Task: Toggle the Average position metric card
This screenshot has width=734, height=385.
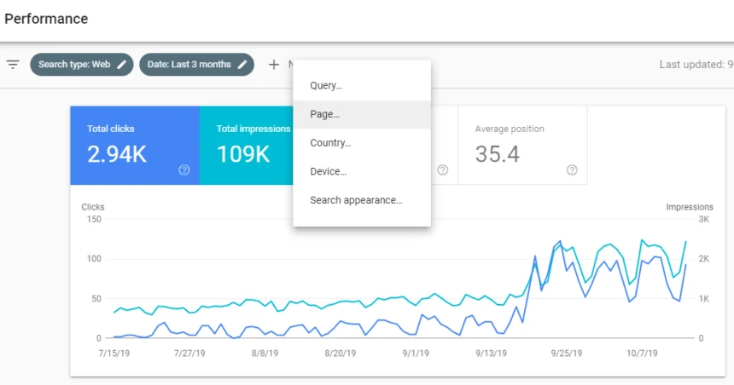Action: 522,146
